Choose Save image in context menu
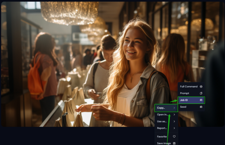The height and width of the screenshot is (145, 225). coord(166,143)
